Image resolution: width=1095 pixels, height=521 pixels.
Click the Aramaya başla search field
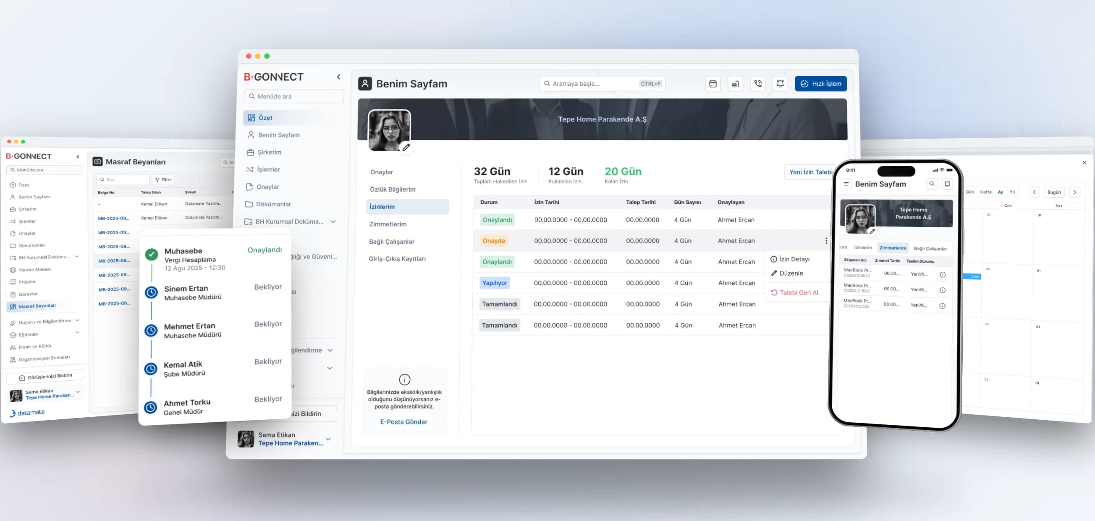click(x=602, y=84)
